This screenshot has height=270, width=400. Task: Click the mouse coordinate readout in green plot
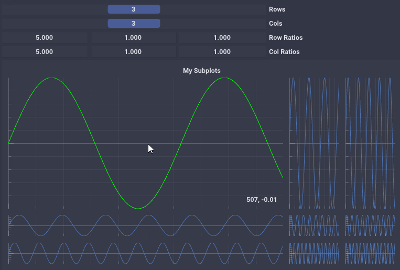click(261, 200)
